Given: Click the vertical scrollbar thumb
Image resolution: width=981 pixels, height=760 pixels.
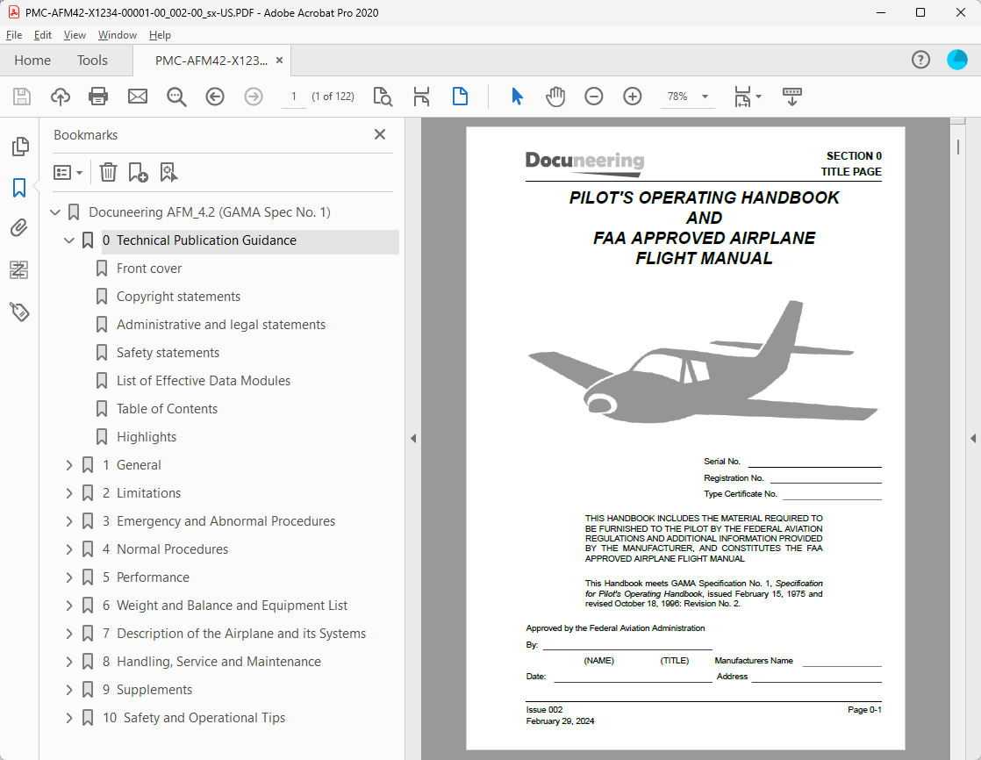Looking at the screenshot, I should pyautogui.click(x=958, y=147).
